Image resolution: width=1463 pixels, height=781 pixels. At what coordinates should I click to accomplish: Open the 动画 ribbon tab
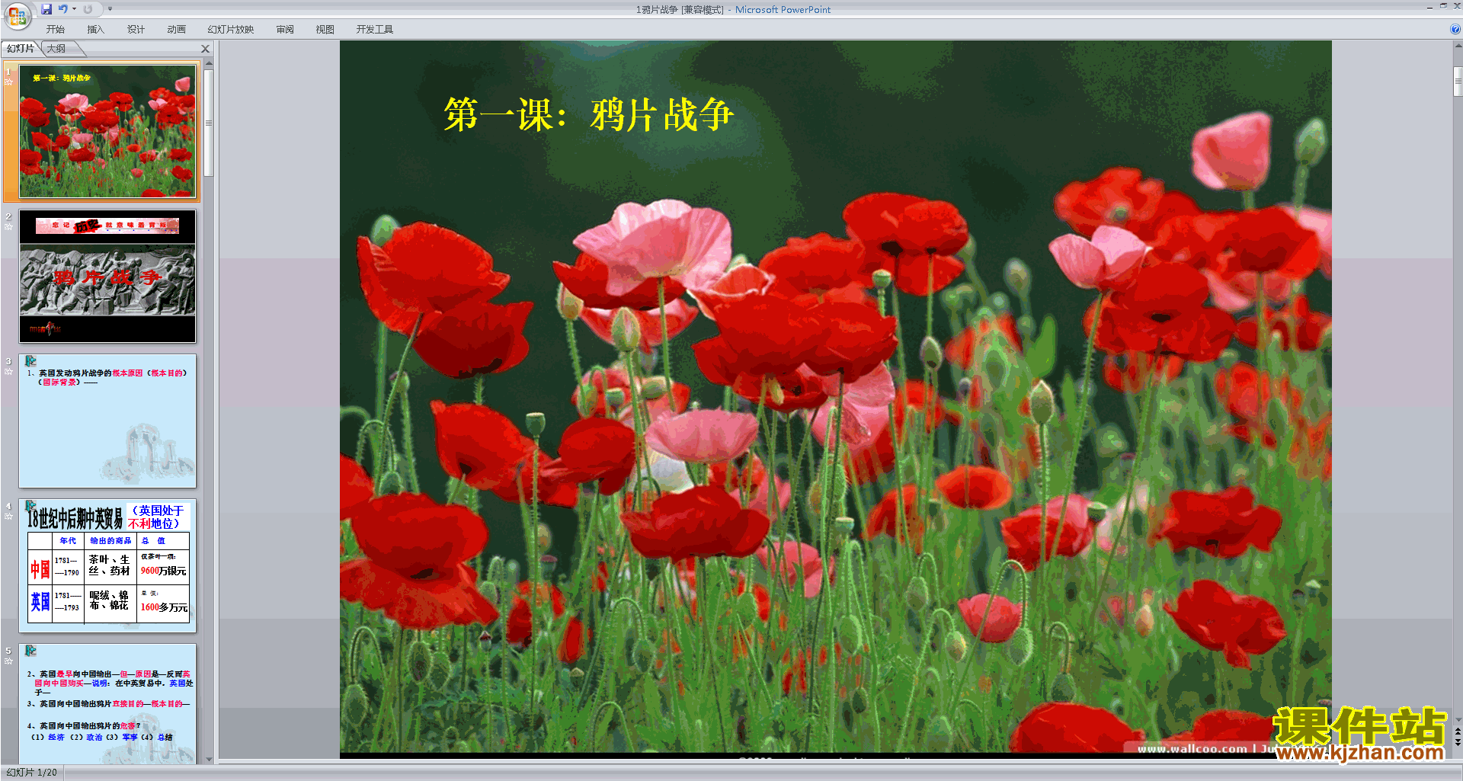(177, 30)
